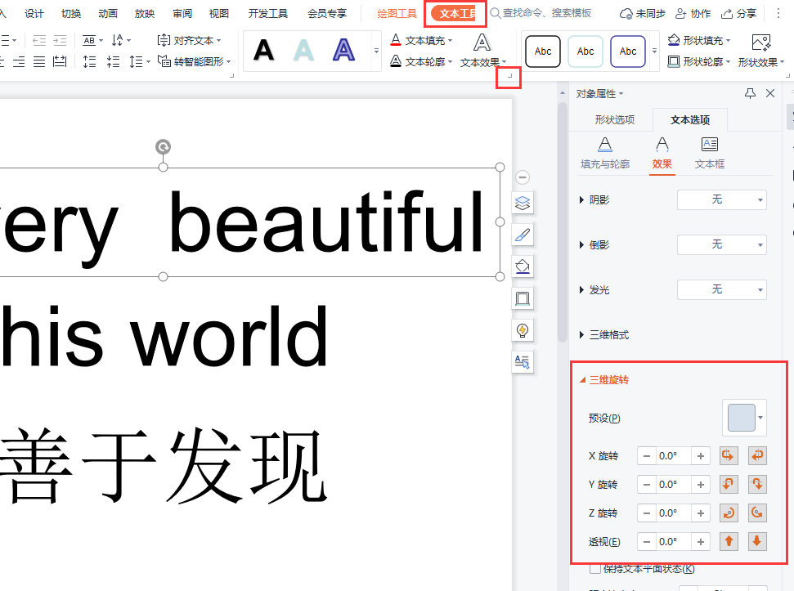Pin the 对象属性 panel with the pushpin
The height and width of the screenshot is (591, 794).
(750, 94)
